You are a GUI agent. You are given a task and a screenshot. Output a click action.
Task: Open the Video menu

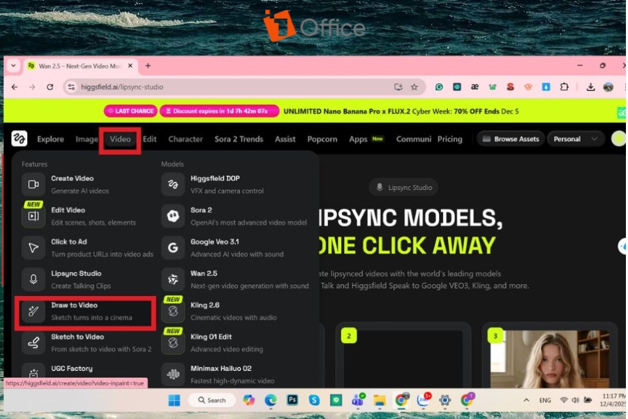pos(120,139)
